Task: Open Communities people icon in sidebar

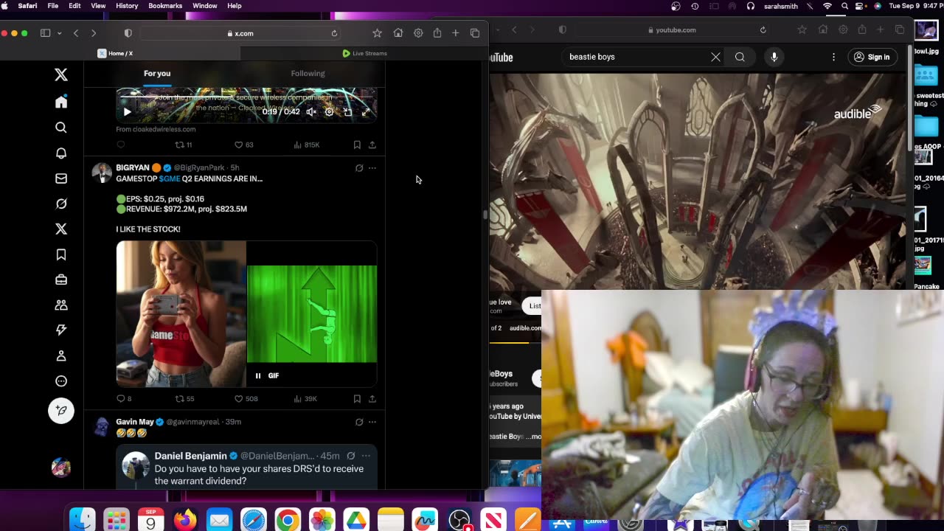Action: (61, 305)
